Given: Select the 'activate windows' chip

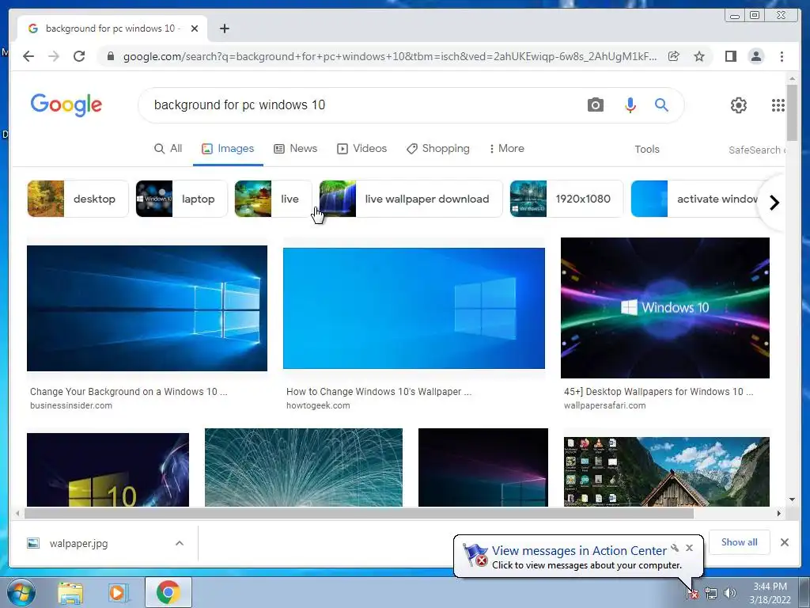Looking at the screenshot, I should coord(695,199).
